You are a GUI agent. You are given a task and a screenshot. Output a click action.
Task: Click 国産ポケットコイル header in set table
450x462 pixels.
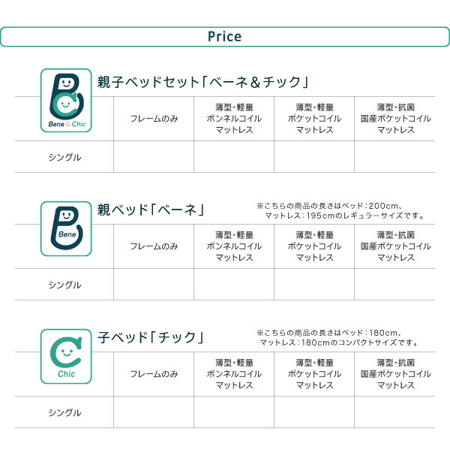coord(396,119)
